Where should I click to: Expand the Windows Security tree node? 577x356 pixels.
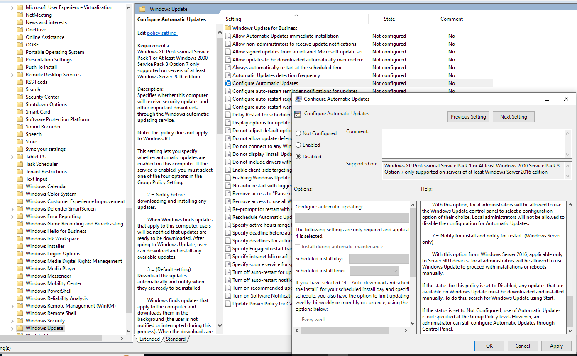[12, 321]
